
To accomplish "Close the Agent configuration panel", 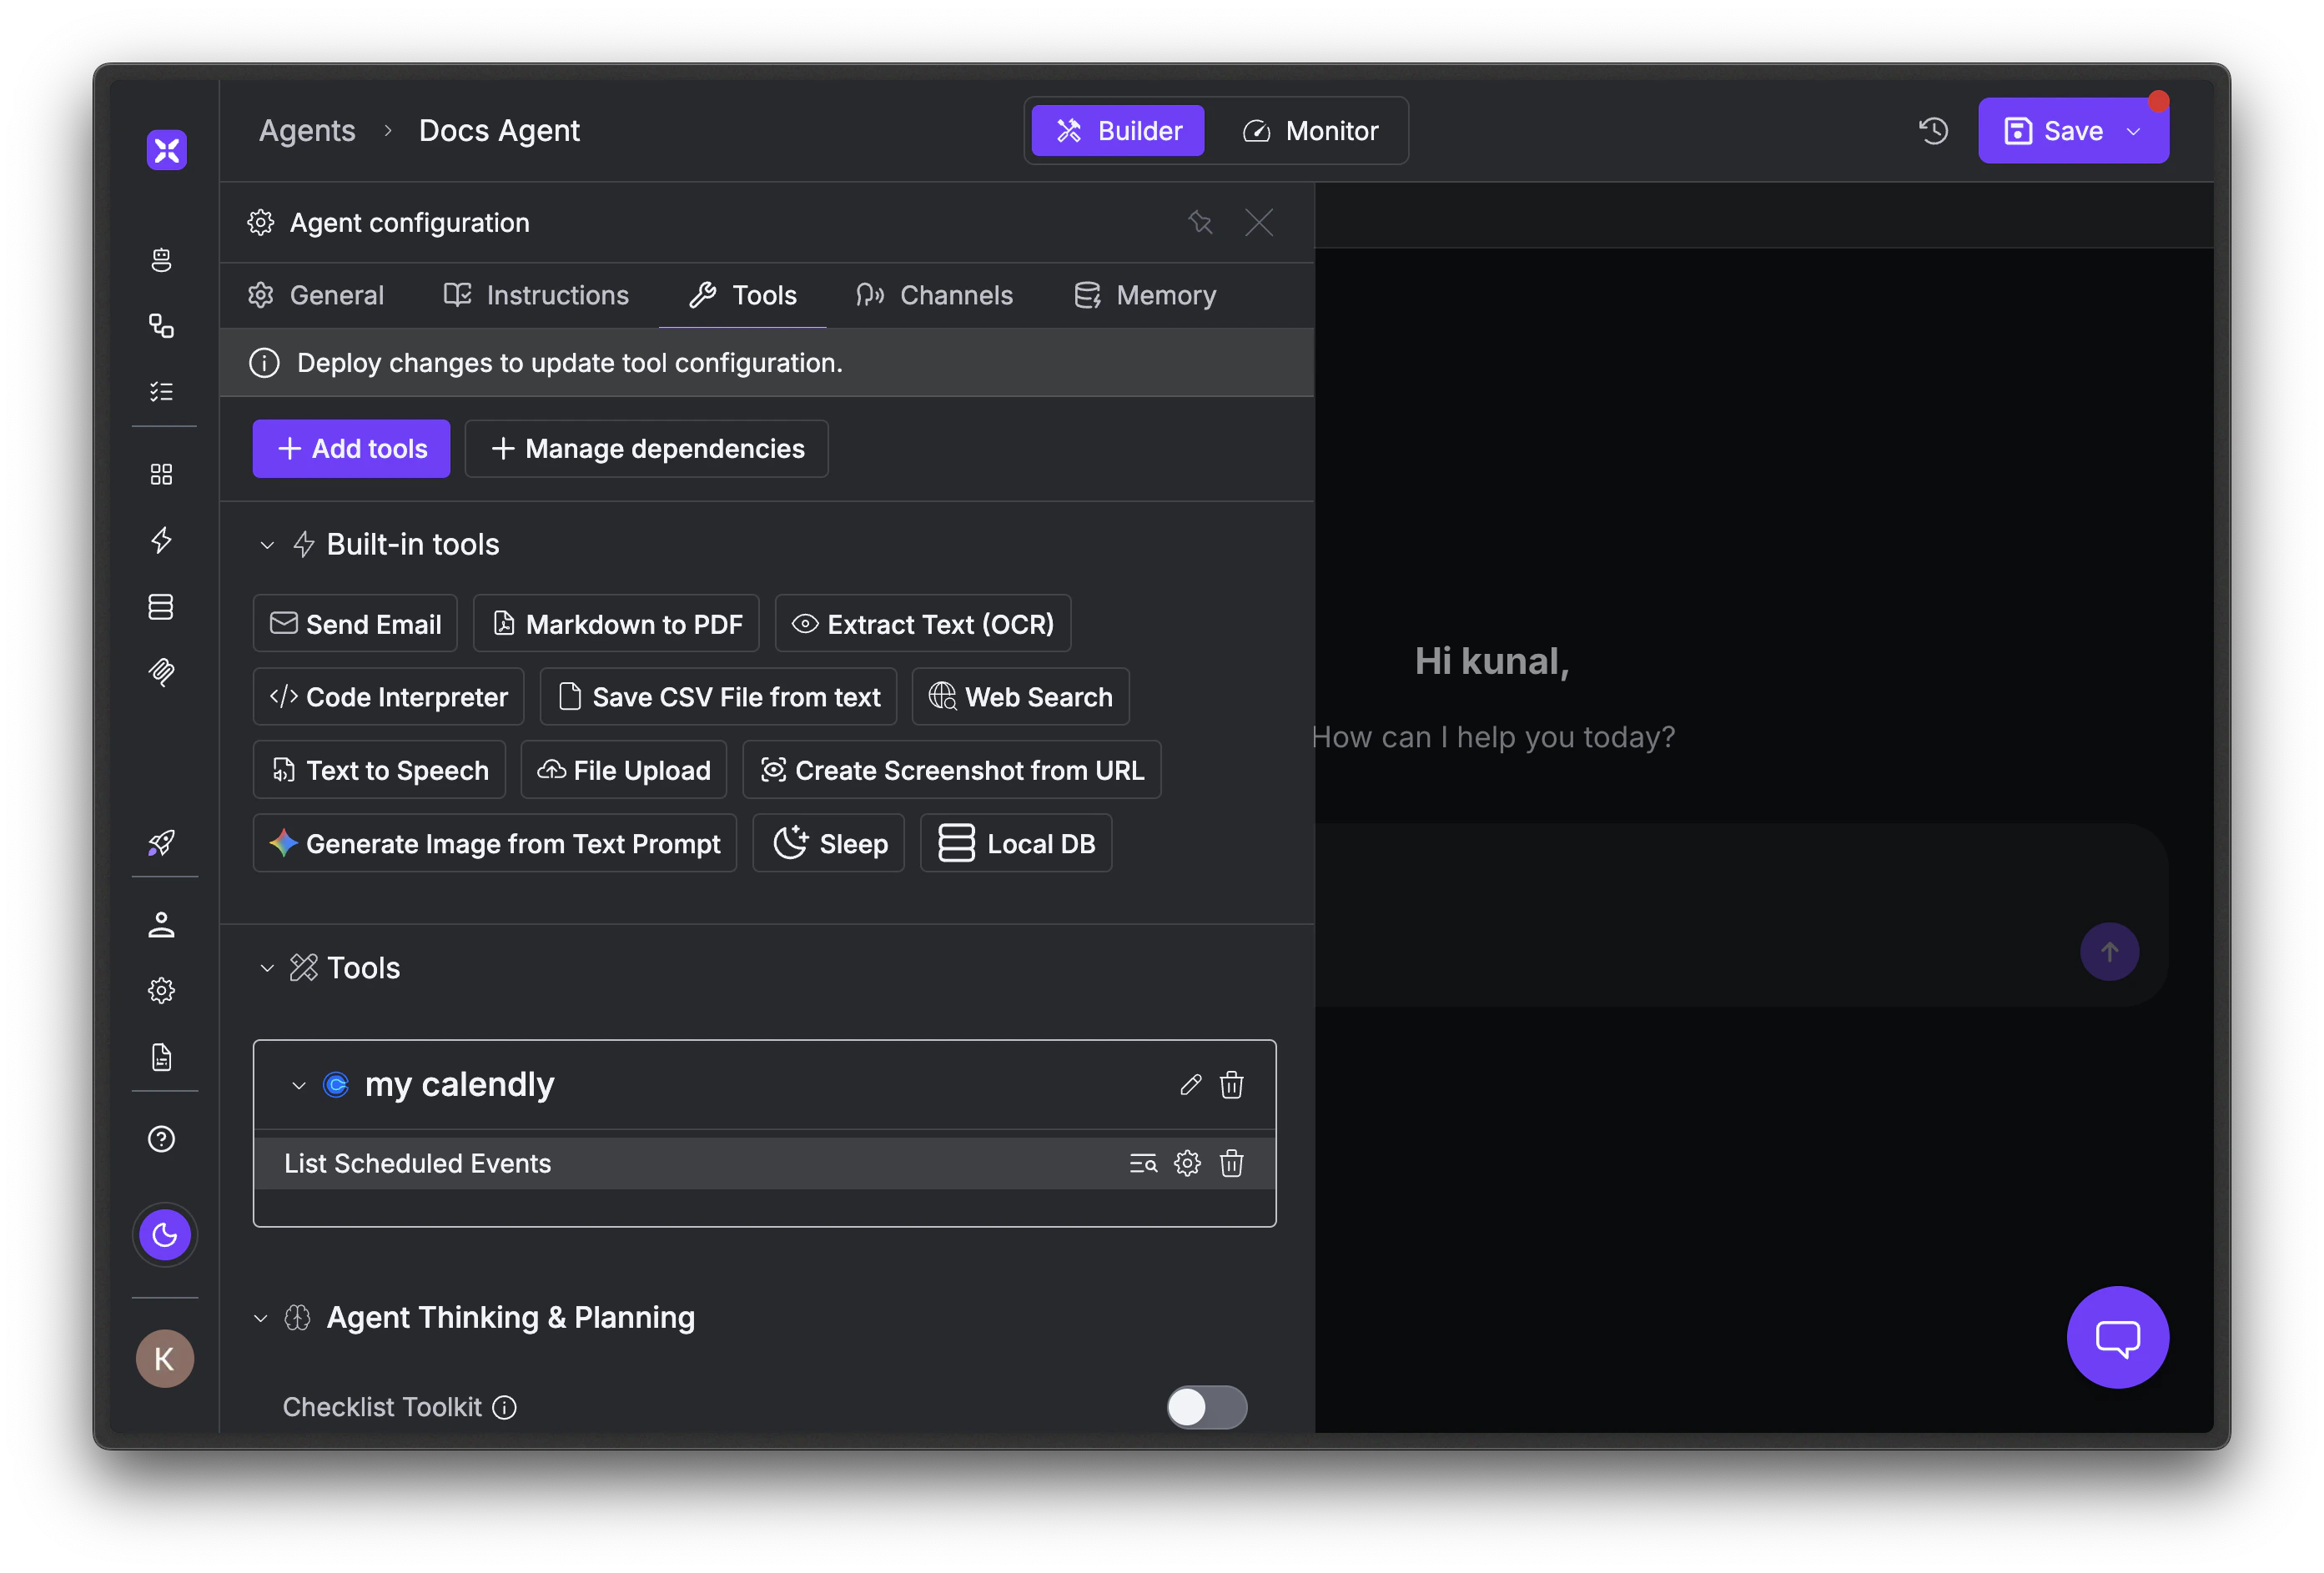I will point(1259,222).
